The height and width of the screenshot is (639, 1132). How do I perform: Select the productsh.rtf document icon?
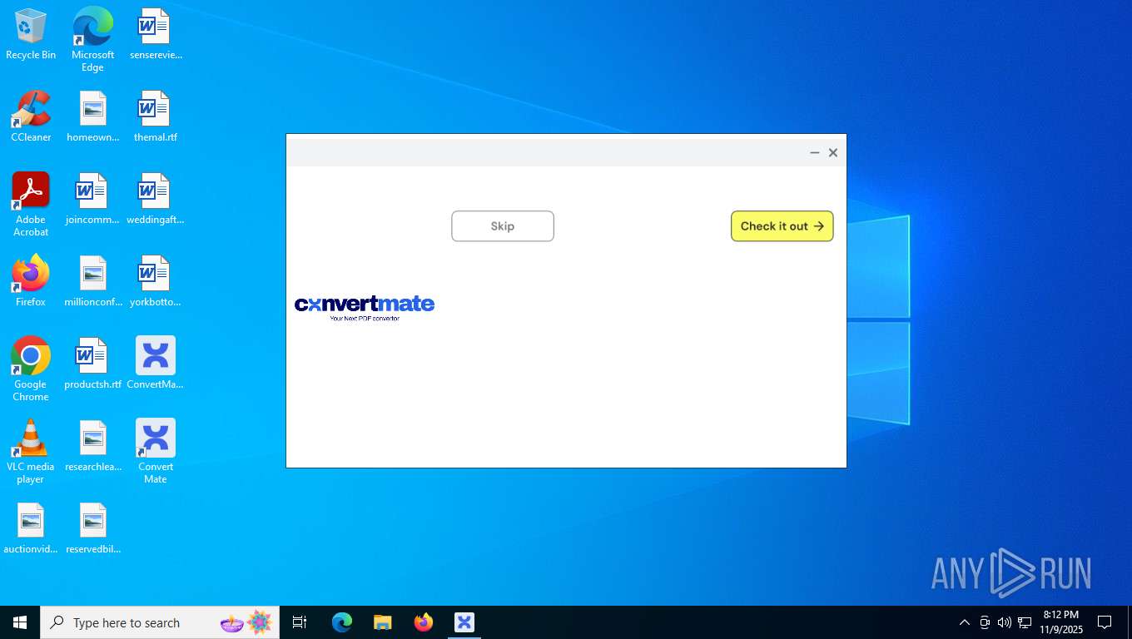coord(92,364)
